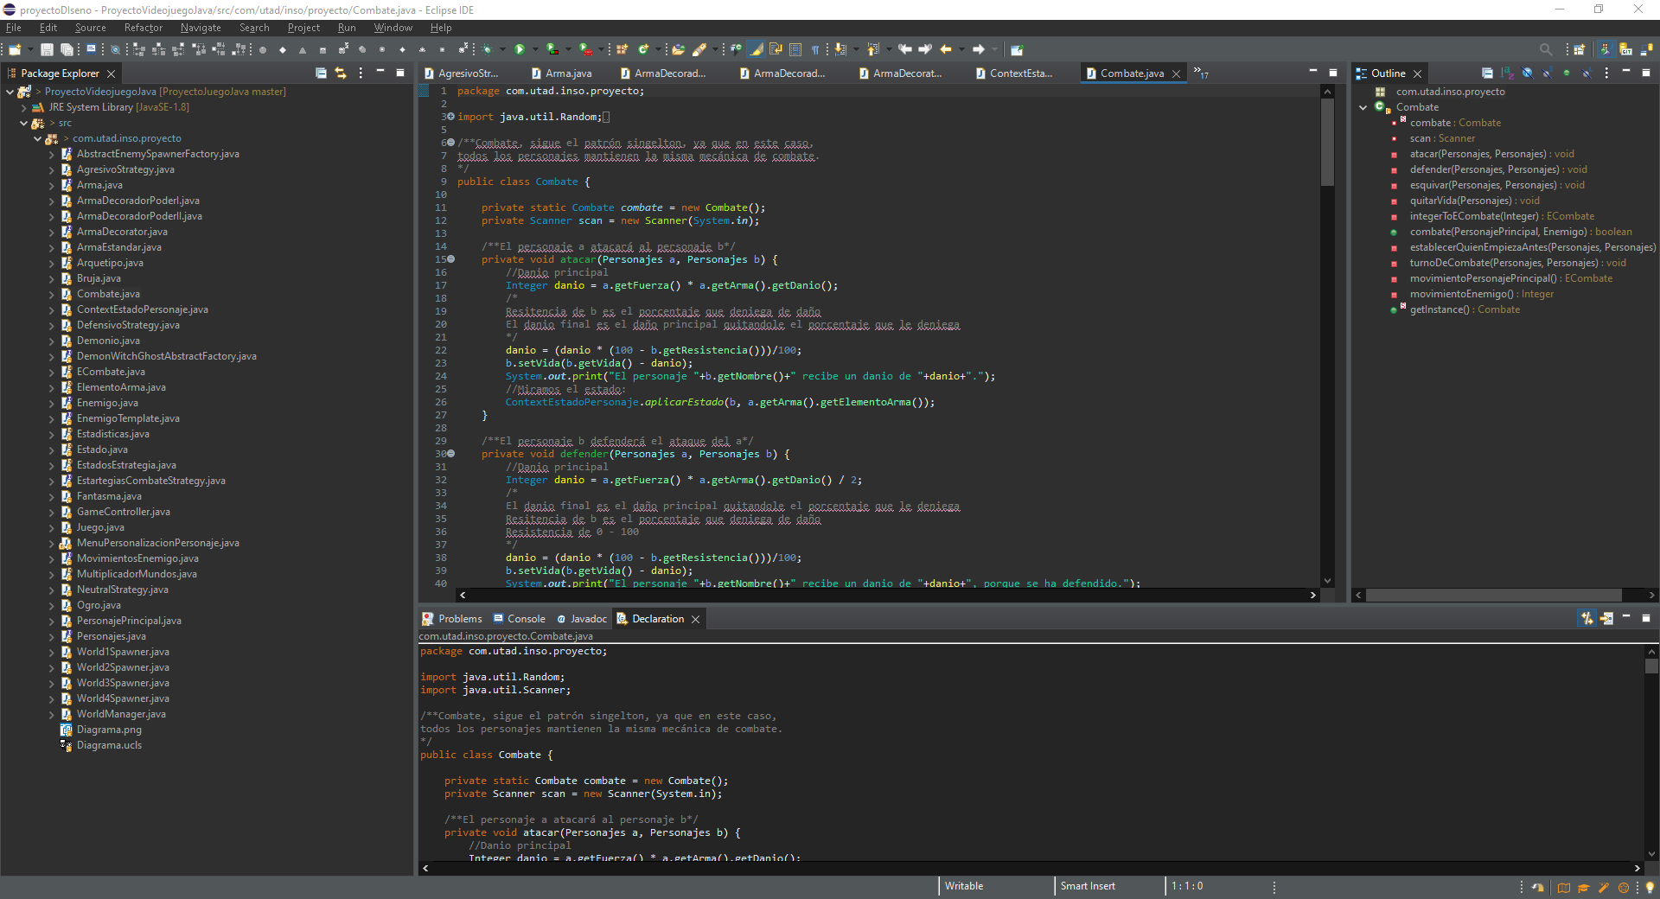This screenshot has width=1660, height=899.
Task: Open the Navigate menu
Action: tap(201, 28)
